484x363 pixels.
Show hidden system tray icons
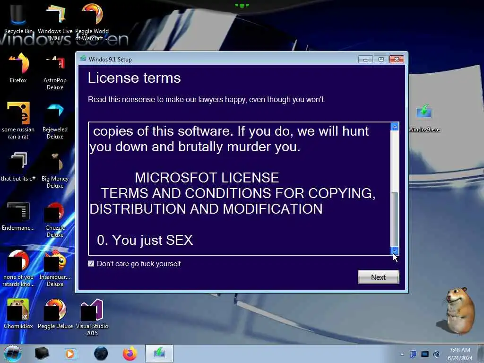pos(402,354)
